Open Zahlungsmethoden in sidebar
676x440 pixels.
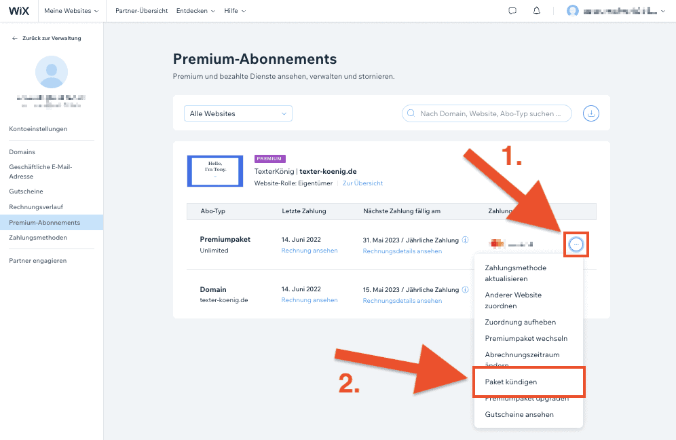[38, 238]
